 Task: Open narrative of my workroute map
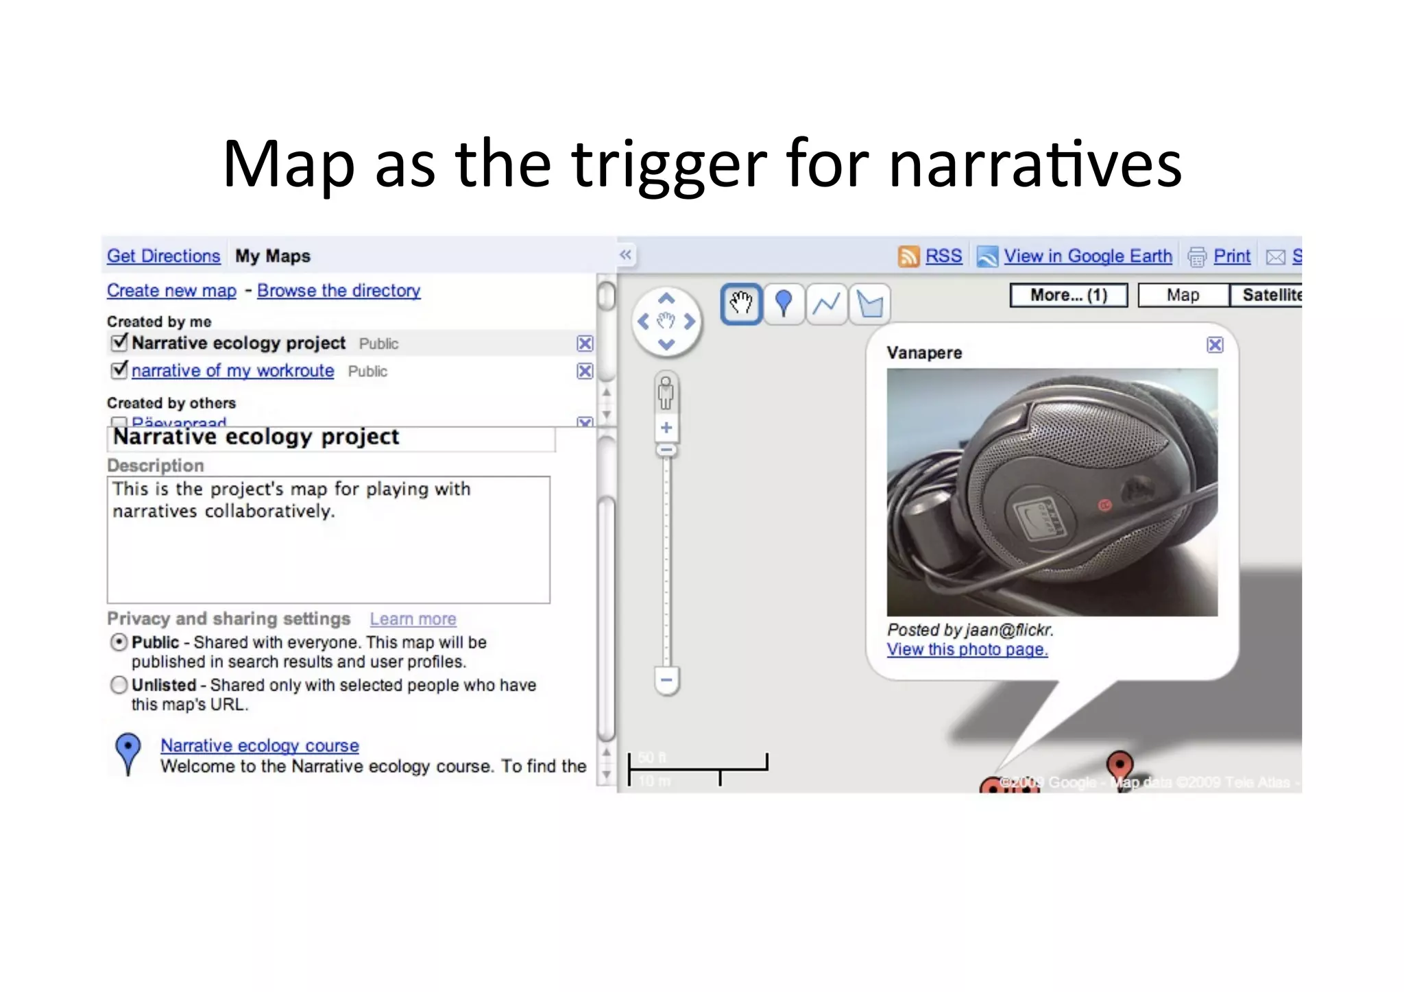pyautogui.click(x=232, y=371)
